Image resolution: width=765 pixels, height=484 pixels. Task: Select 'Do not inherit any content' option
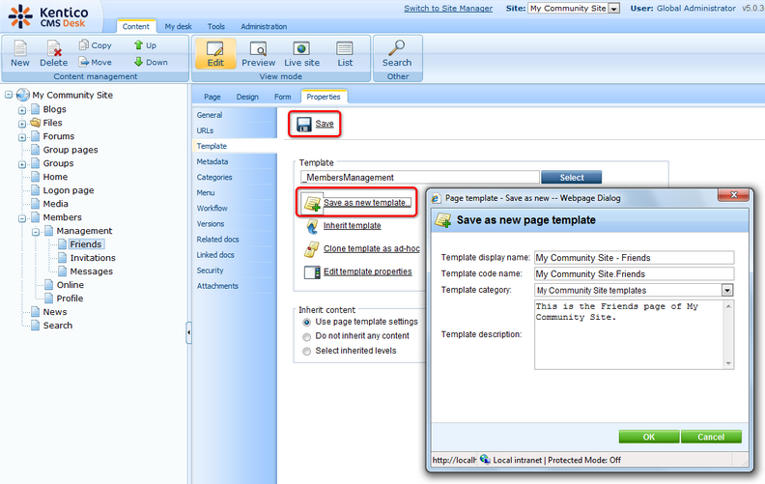[307, 336]
